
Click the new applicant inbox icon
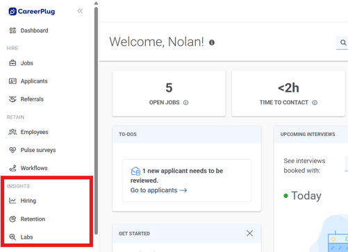(135, 171)
